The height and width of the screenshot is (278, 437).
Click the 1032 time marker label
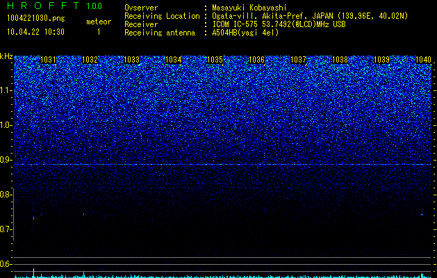point(90,60)
